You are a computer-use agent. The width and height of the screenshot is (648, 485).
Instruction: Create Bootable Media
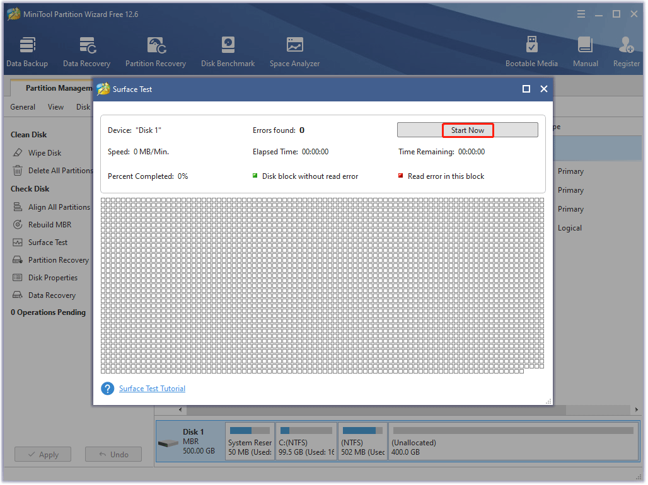[x=532, y=51]
